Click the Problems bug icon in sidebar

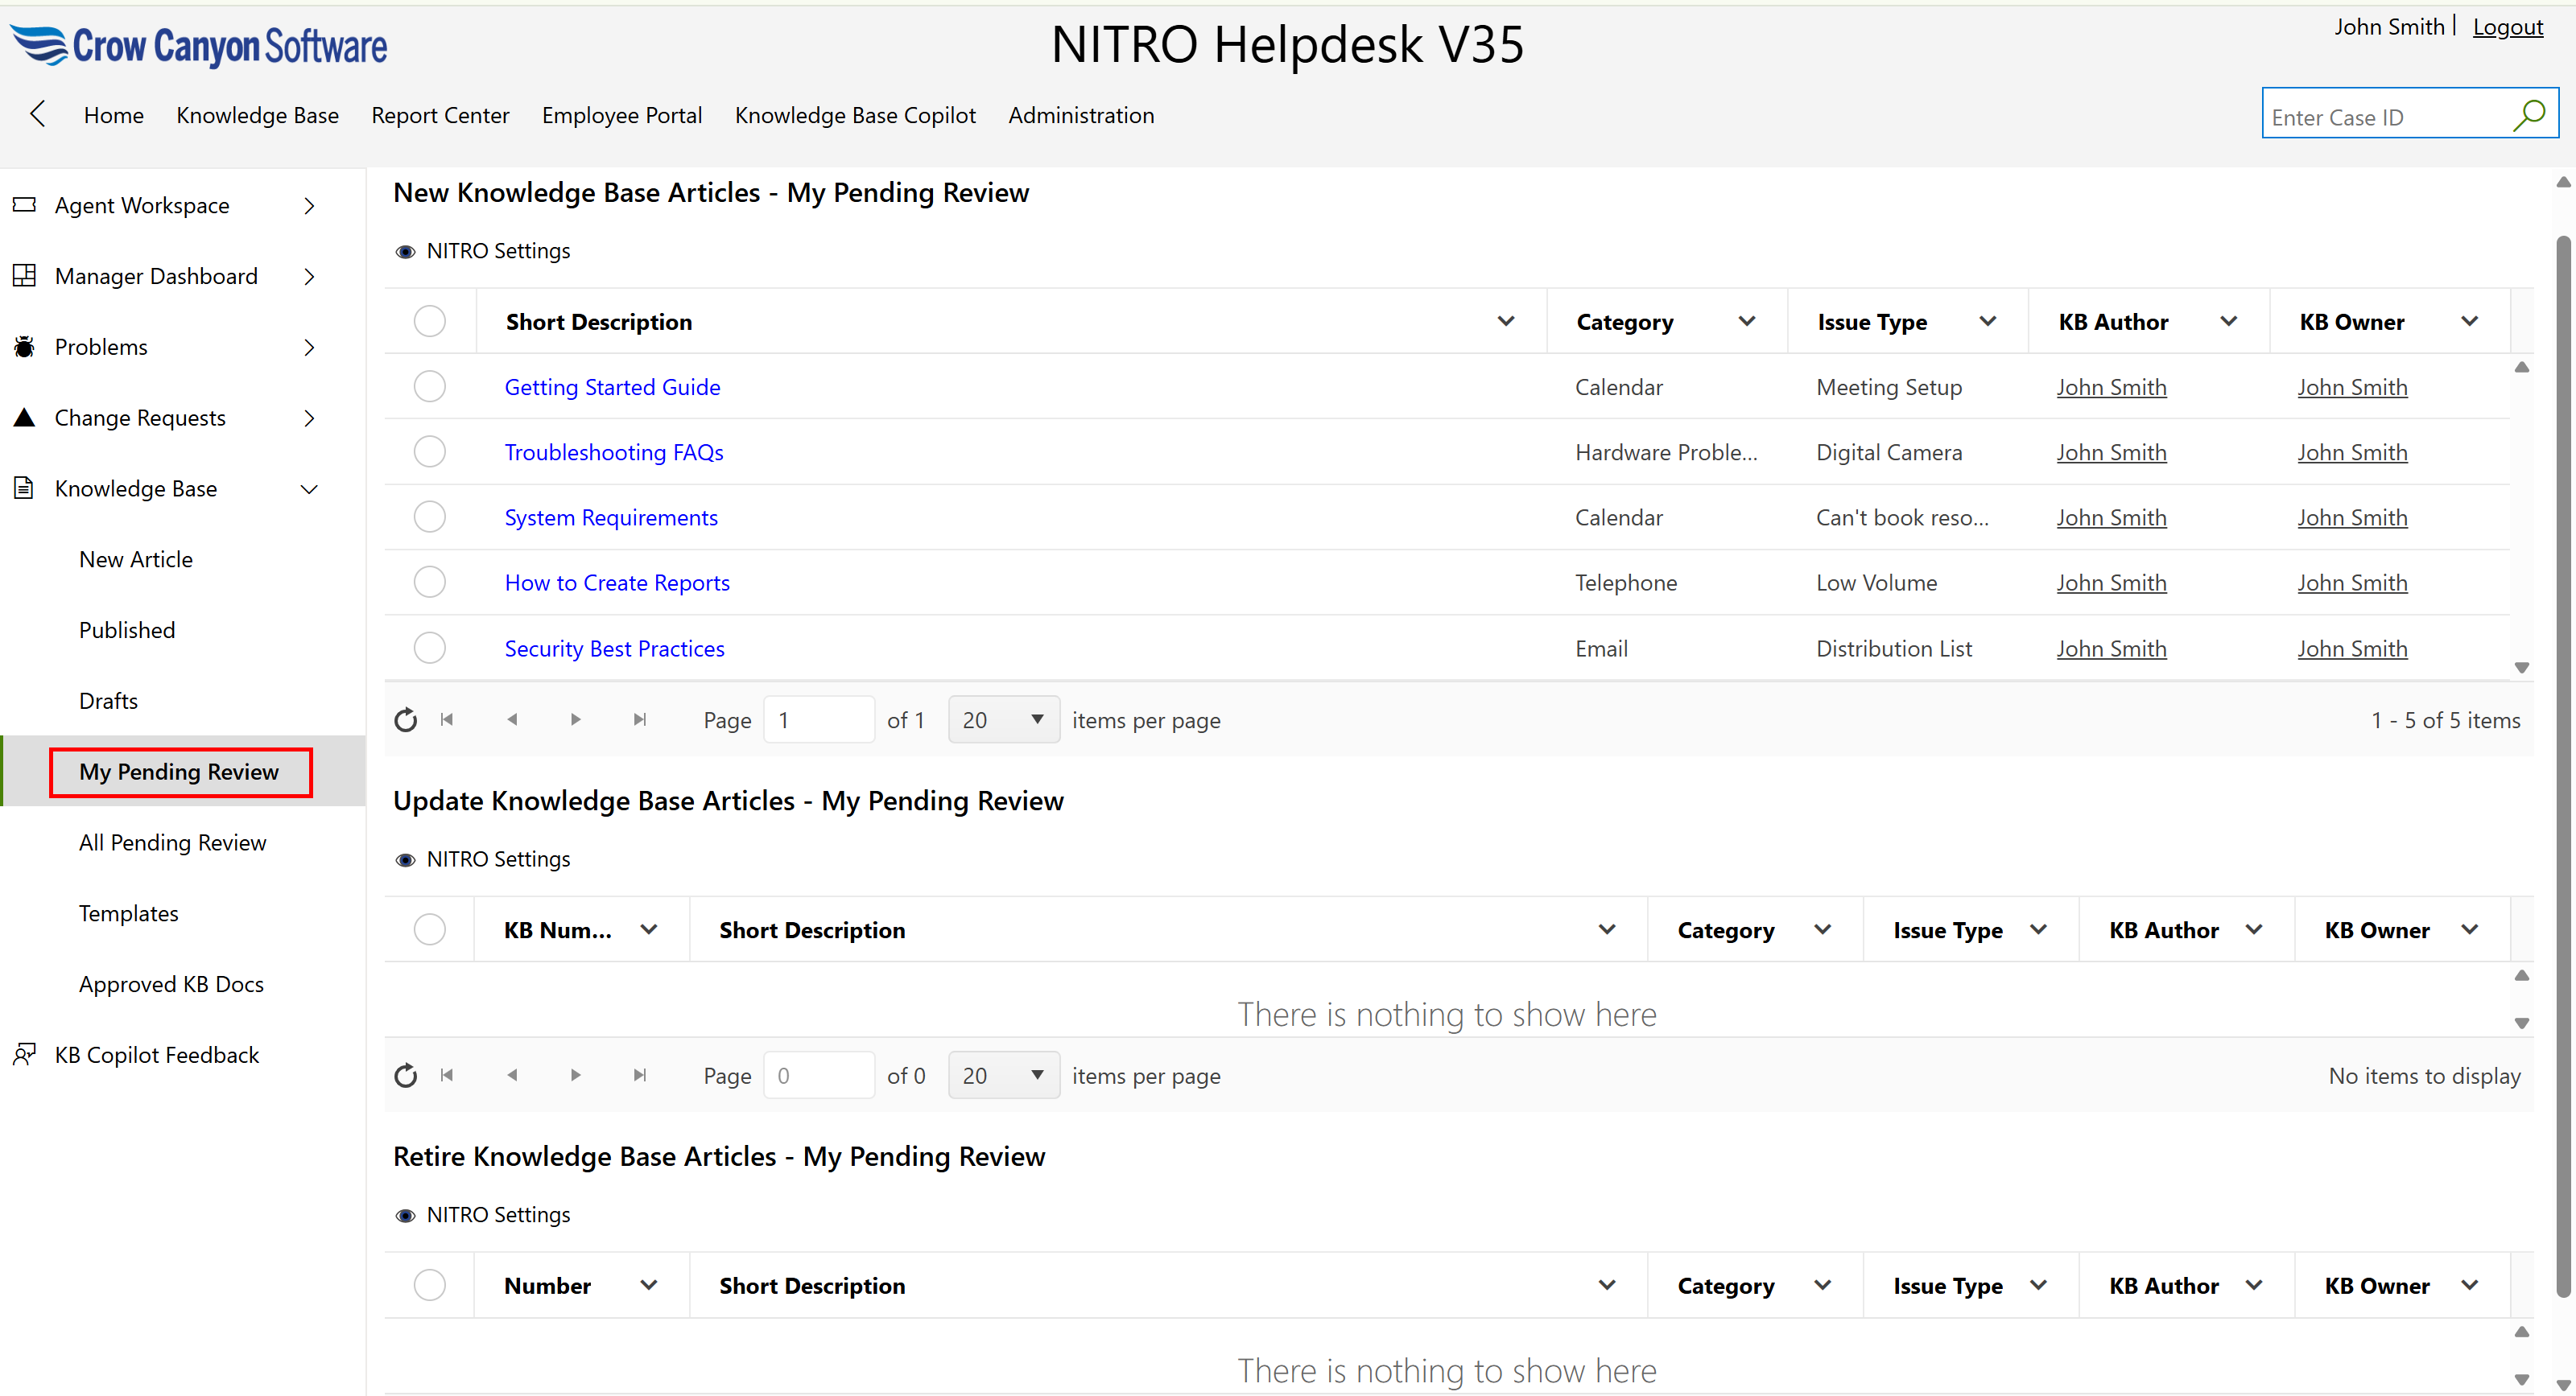[24, 347]
